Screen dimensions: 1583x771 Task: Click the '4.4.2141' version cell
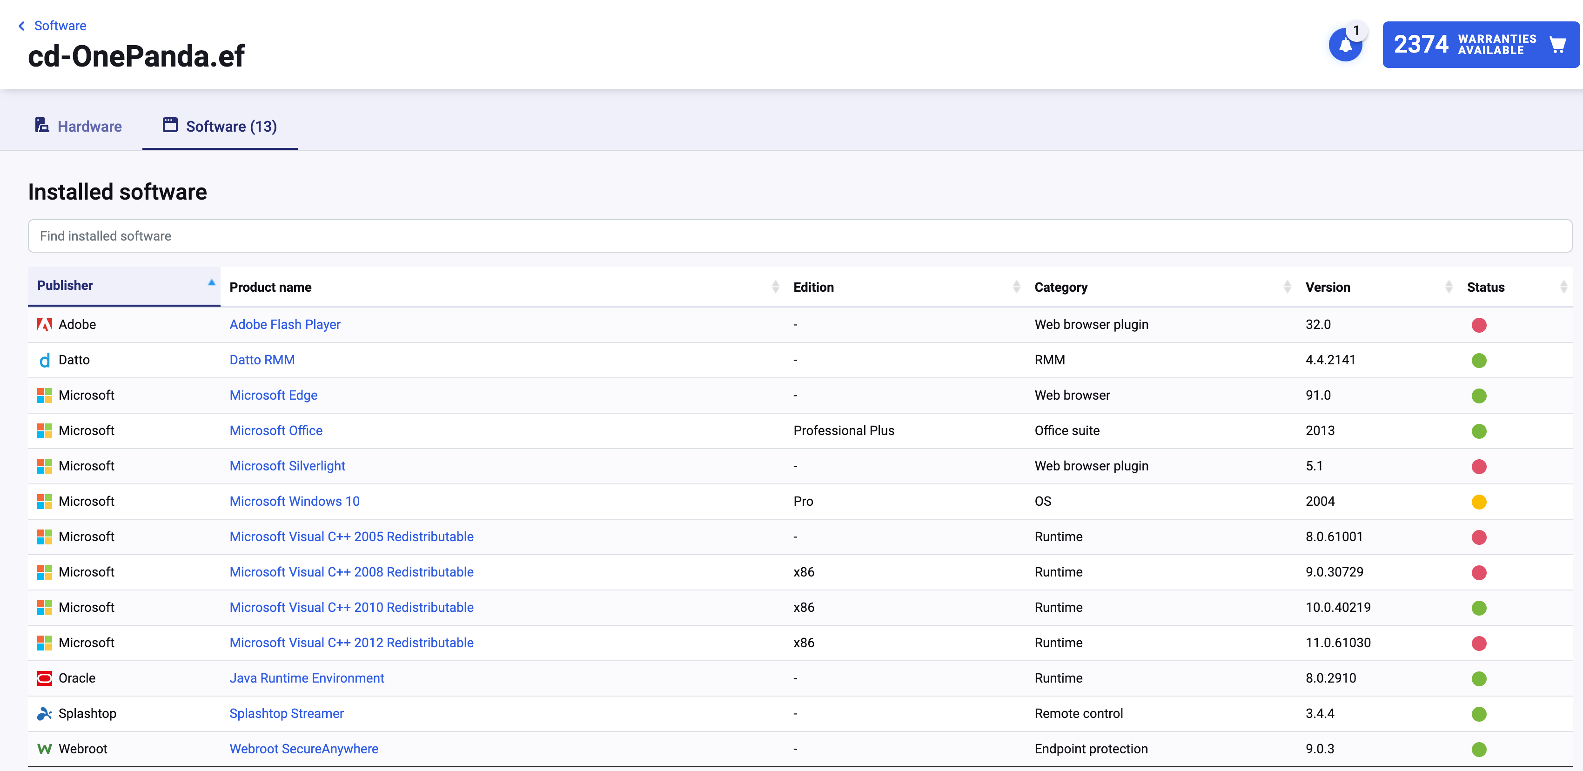click(x=1330, y=360)
